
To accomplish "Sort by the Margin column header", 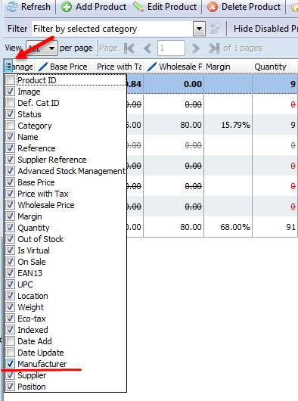I will 218,67.
